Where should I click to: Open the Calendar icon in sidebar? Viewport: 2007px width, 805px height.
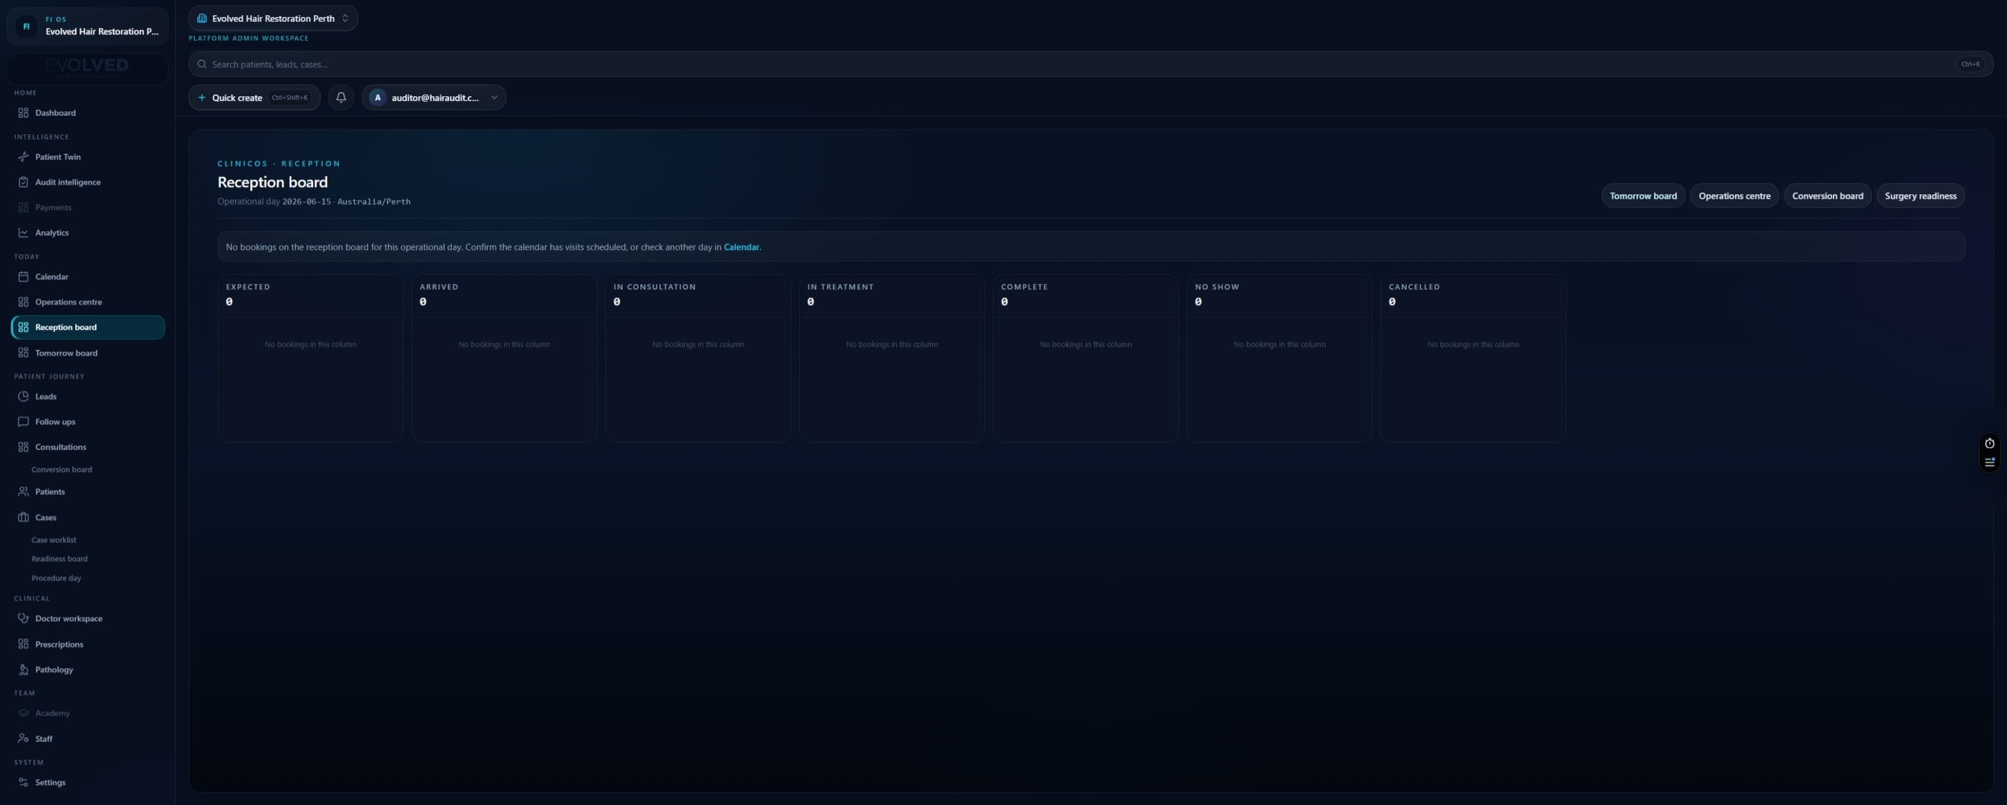click(x=24, y=277)
